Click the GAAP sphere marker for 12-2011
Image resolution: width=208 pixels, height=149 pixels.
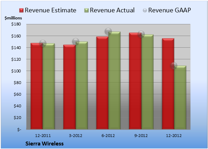pyautogui.click(x=43, y=43)
